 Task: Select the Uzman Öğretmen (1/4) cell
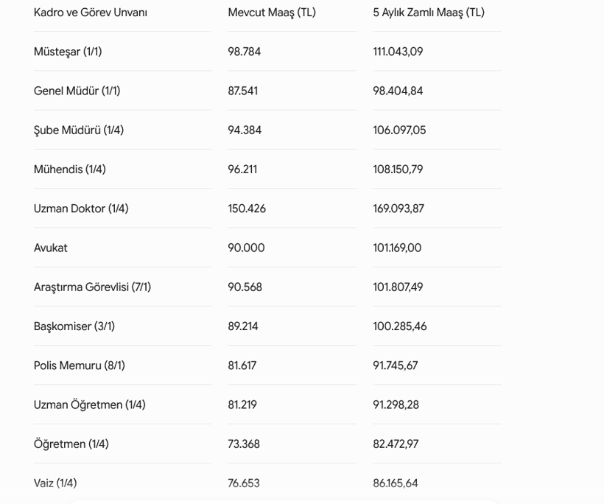tap(90, 405)
